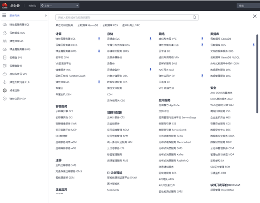Screen dimensions: 260x203
Task: Open the CCE container engine link
Action: [x=64, y=111]
